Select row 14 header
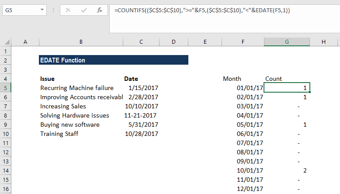 5,170
